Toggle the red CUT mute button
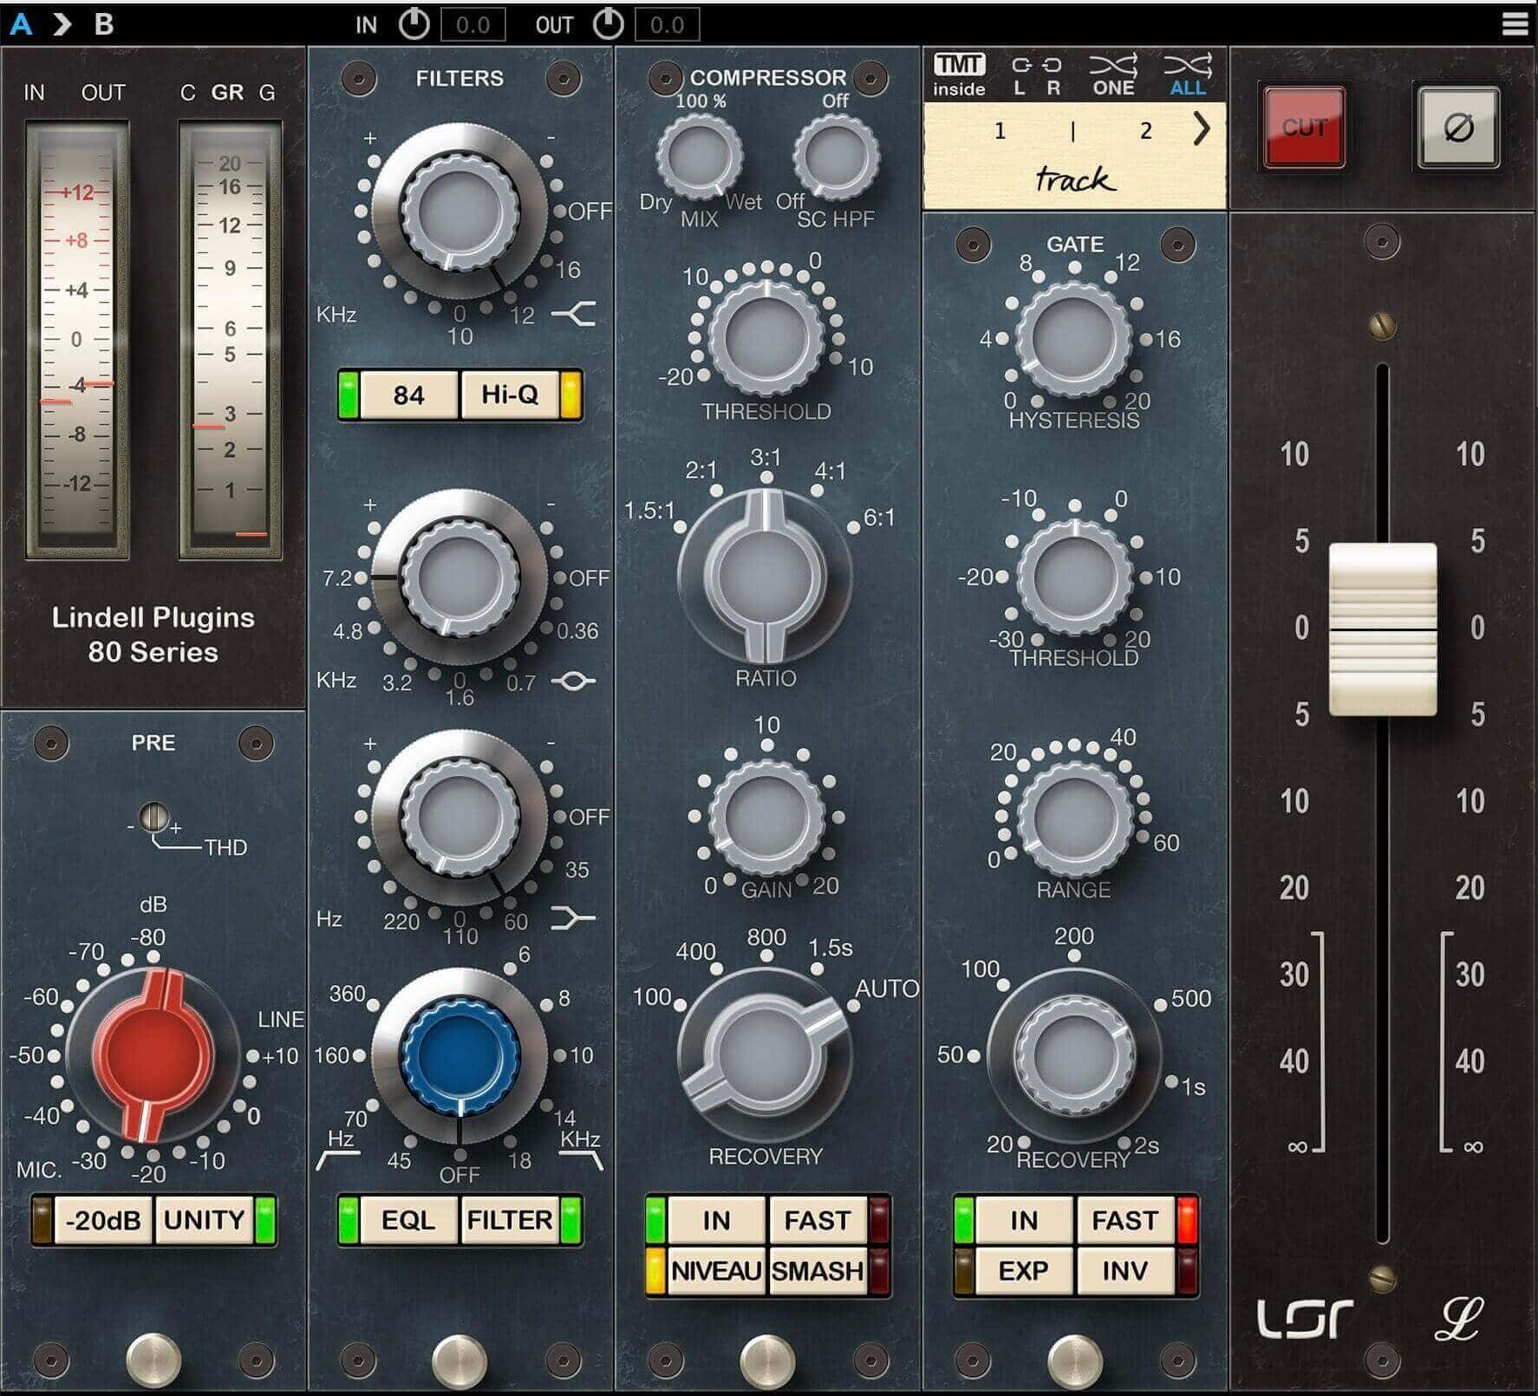 (x=1304, y=127)
